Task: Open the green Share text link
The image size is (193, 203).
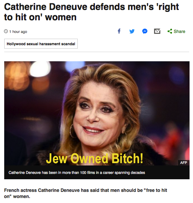Action: [x=180, y=31]
